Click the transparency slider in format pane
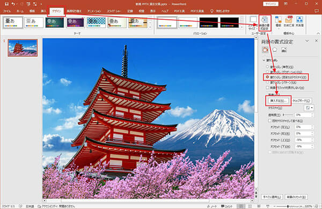The image size is (322, 209). point(288,115)
